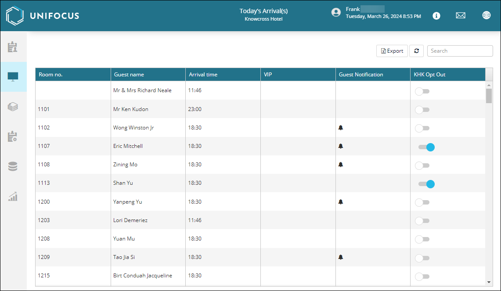This screenshot has height=291, width=501.
Task: Open the stacked layers sidebar icon
Action: [x=13, y=107]
